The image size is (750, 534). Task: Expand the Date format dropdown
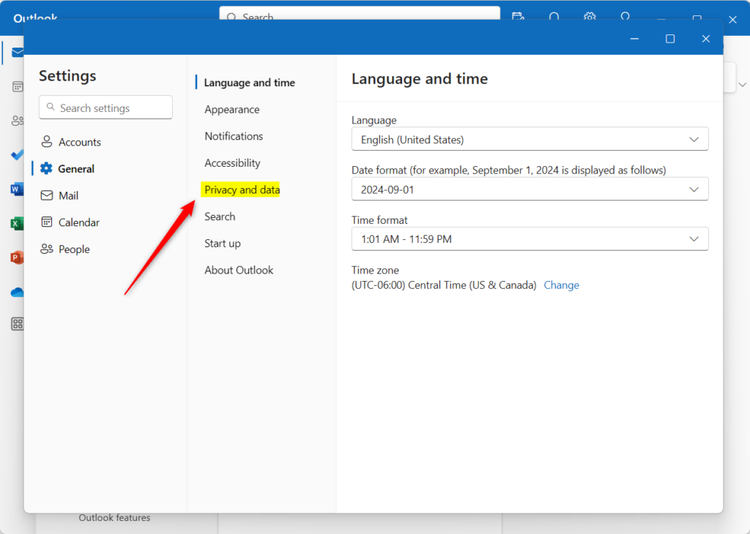pos(530,189)
